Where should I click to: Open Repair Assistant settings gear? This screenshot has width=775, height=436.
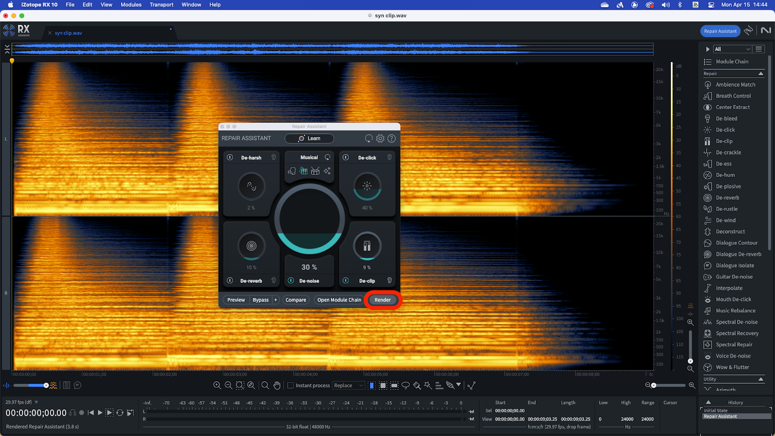(380, 139)
